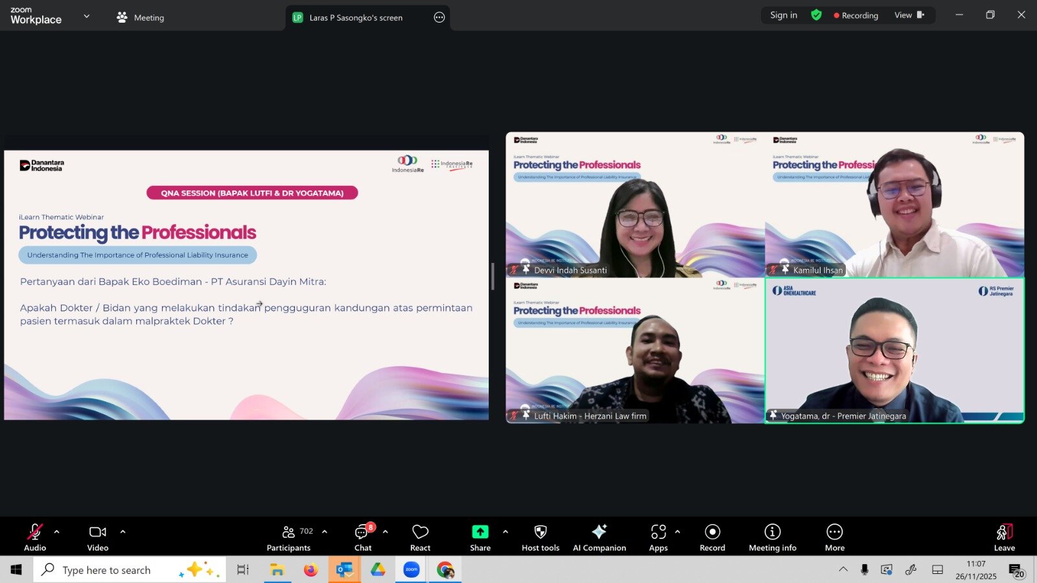Open the Participants panel

(288, 538)
